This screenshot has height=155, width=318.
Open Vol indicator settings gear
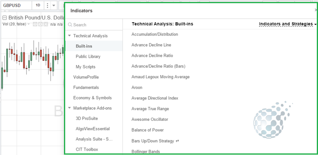(41, 24)
